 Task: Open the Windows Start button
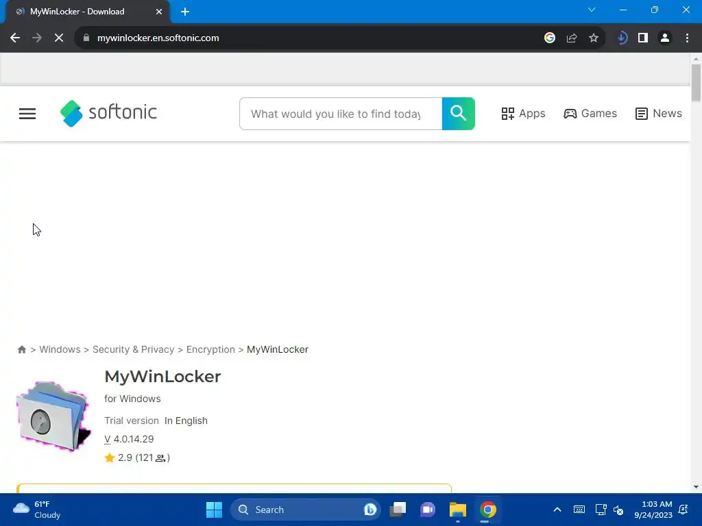pyautogui.click(x=214, y=510)
